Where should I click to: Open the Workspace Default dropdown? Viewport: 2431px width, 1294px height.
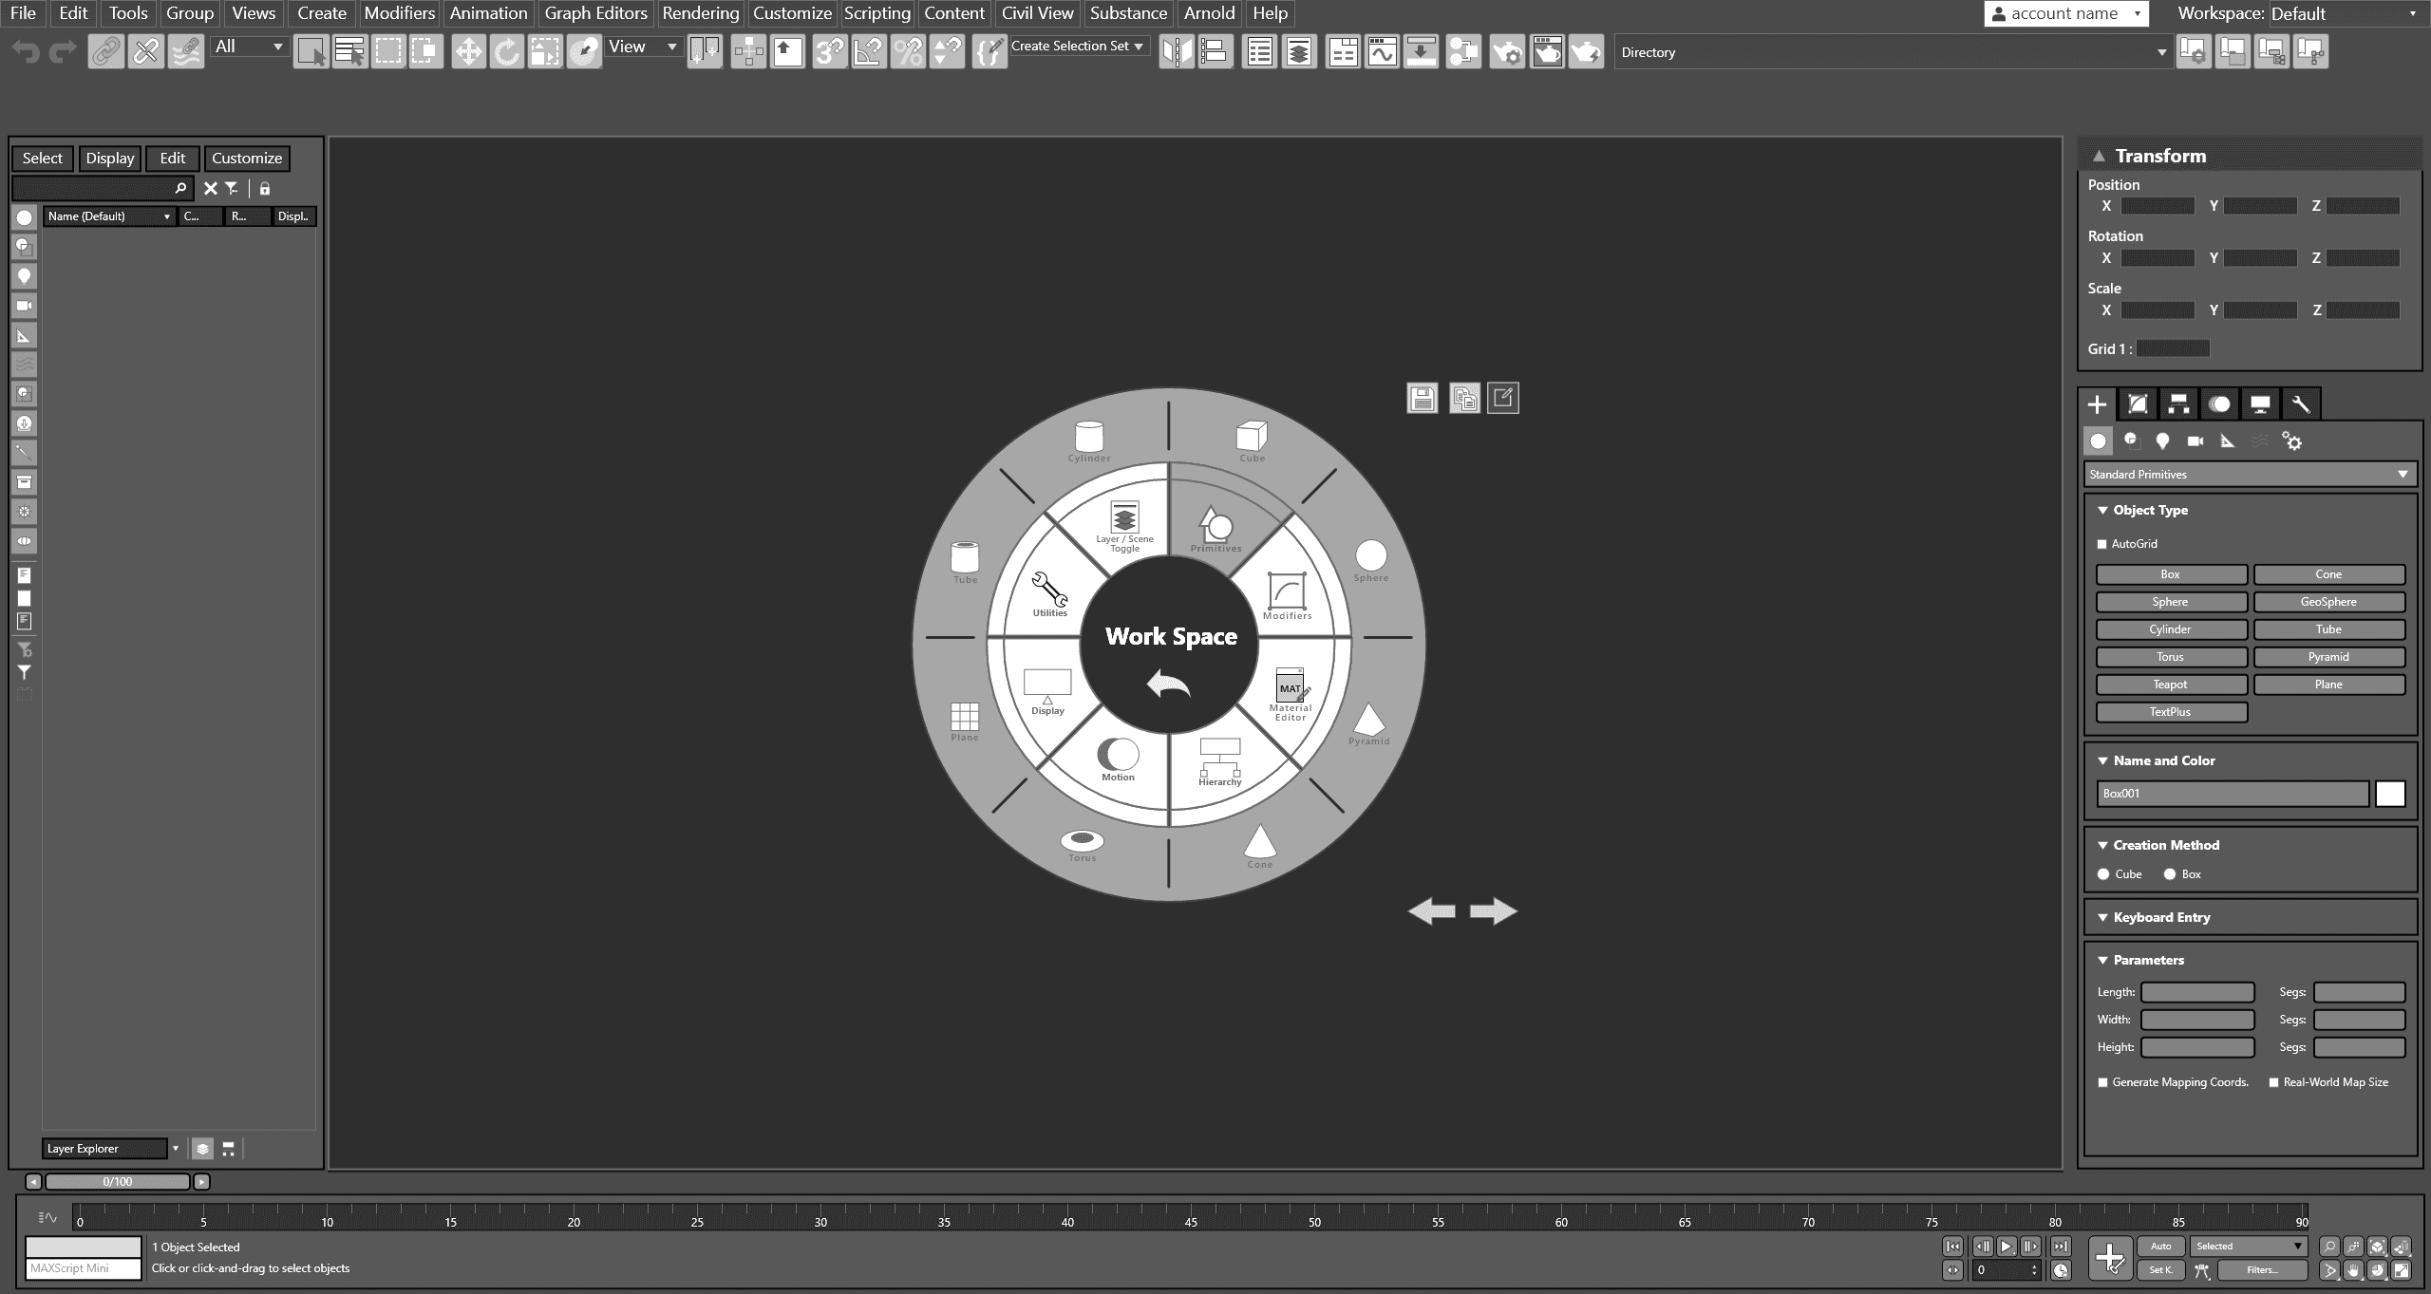pos(2342,13)
